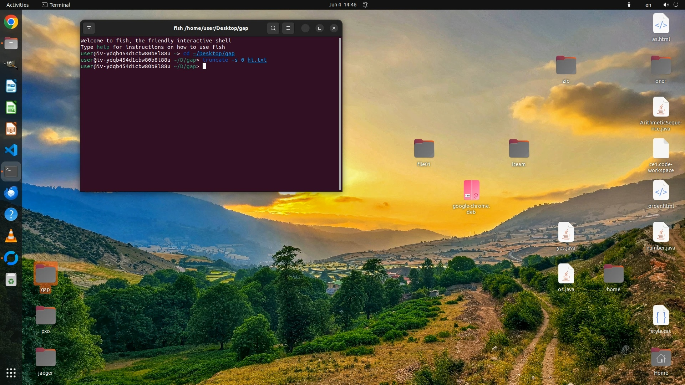This screenshot has width=685, height=385.
Task: Open the terminal hamburger menu
Action: point(288,28)
